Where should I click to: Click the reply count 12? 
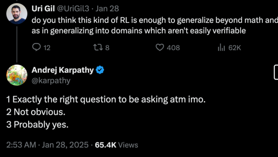[47, 48]
